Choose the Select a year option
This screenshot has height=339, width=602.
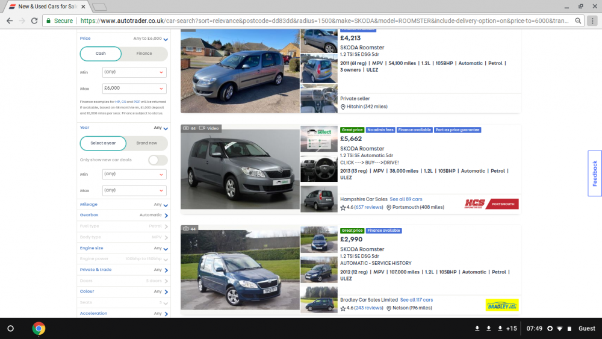(103, 143)
